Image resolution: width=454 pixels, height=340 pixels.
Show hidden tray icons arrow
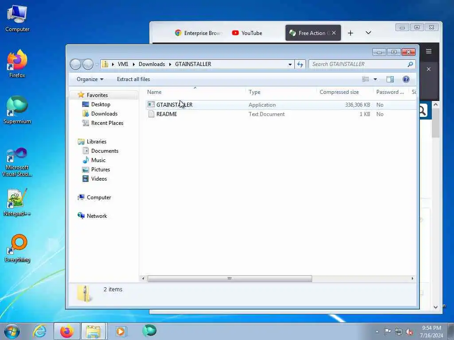(x=377, y=332)
